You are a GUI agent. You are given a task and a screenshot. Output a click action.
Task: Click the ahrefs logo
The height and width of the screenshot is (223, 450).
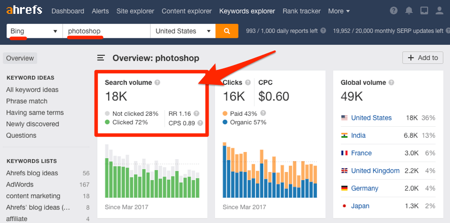(24, 11)
